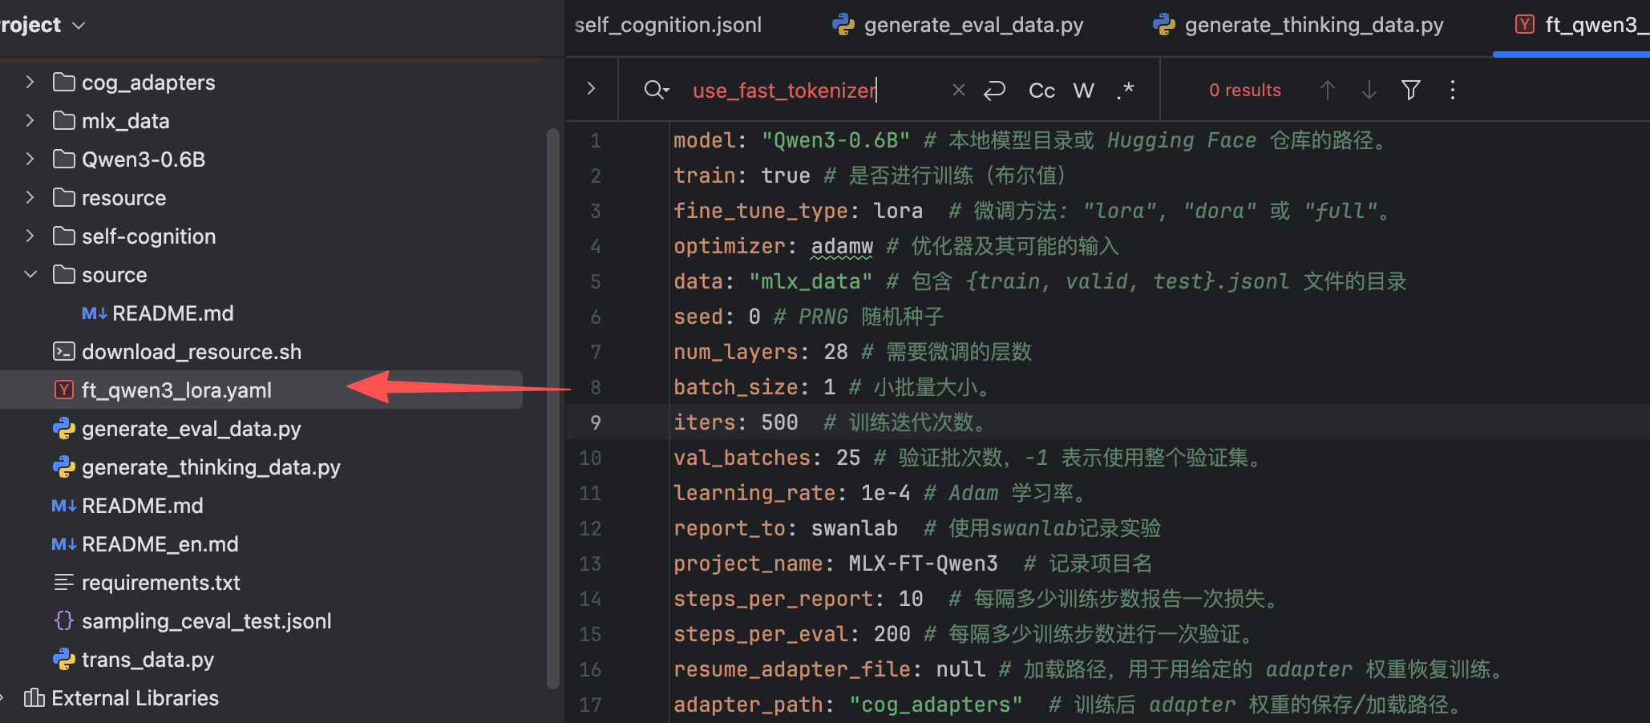Collapse the source folder
This screenshot has width=1650, height=723.
[30, 274]
